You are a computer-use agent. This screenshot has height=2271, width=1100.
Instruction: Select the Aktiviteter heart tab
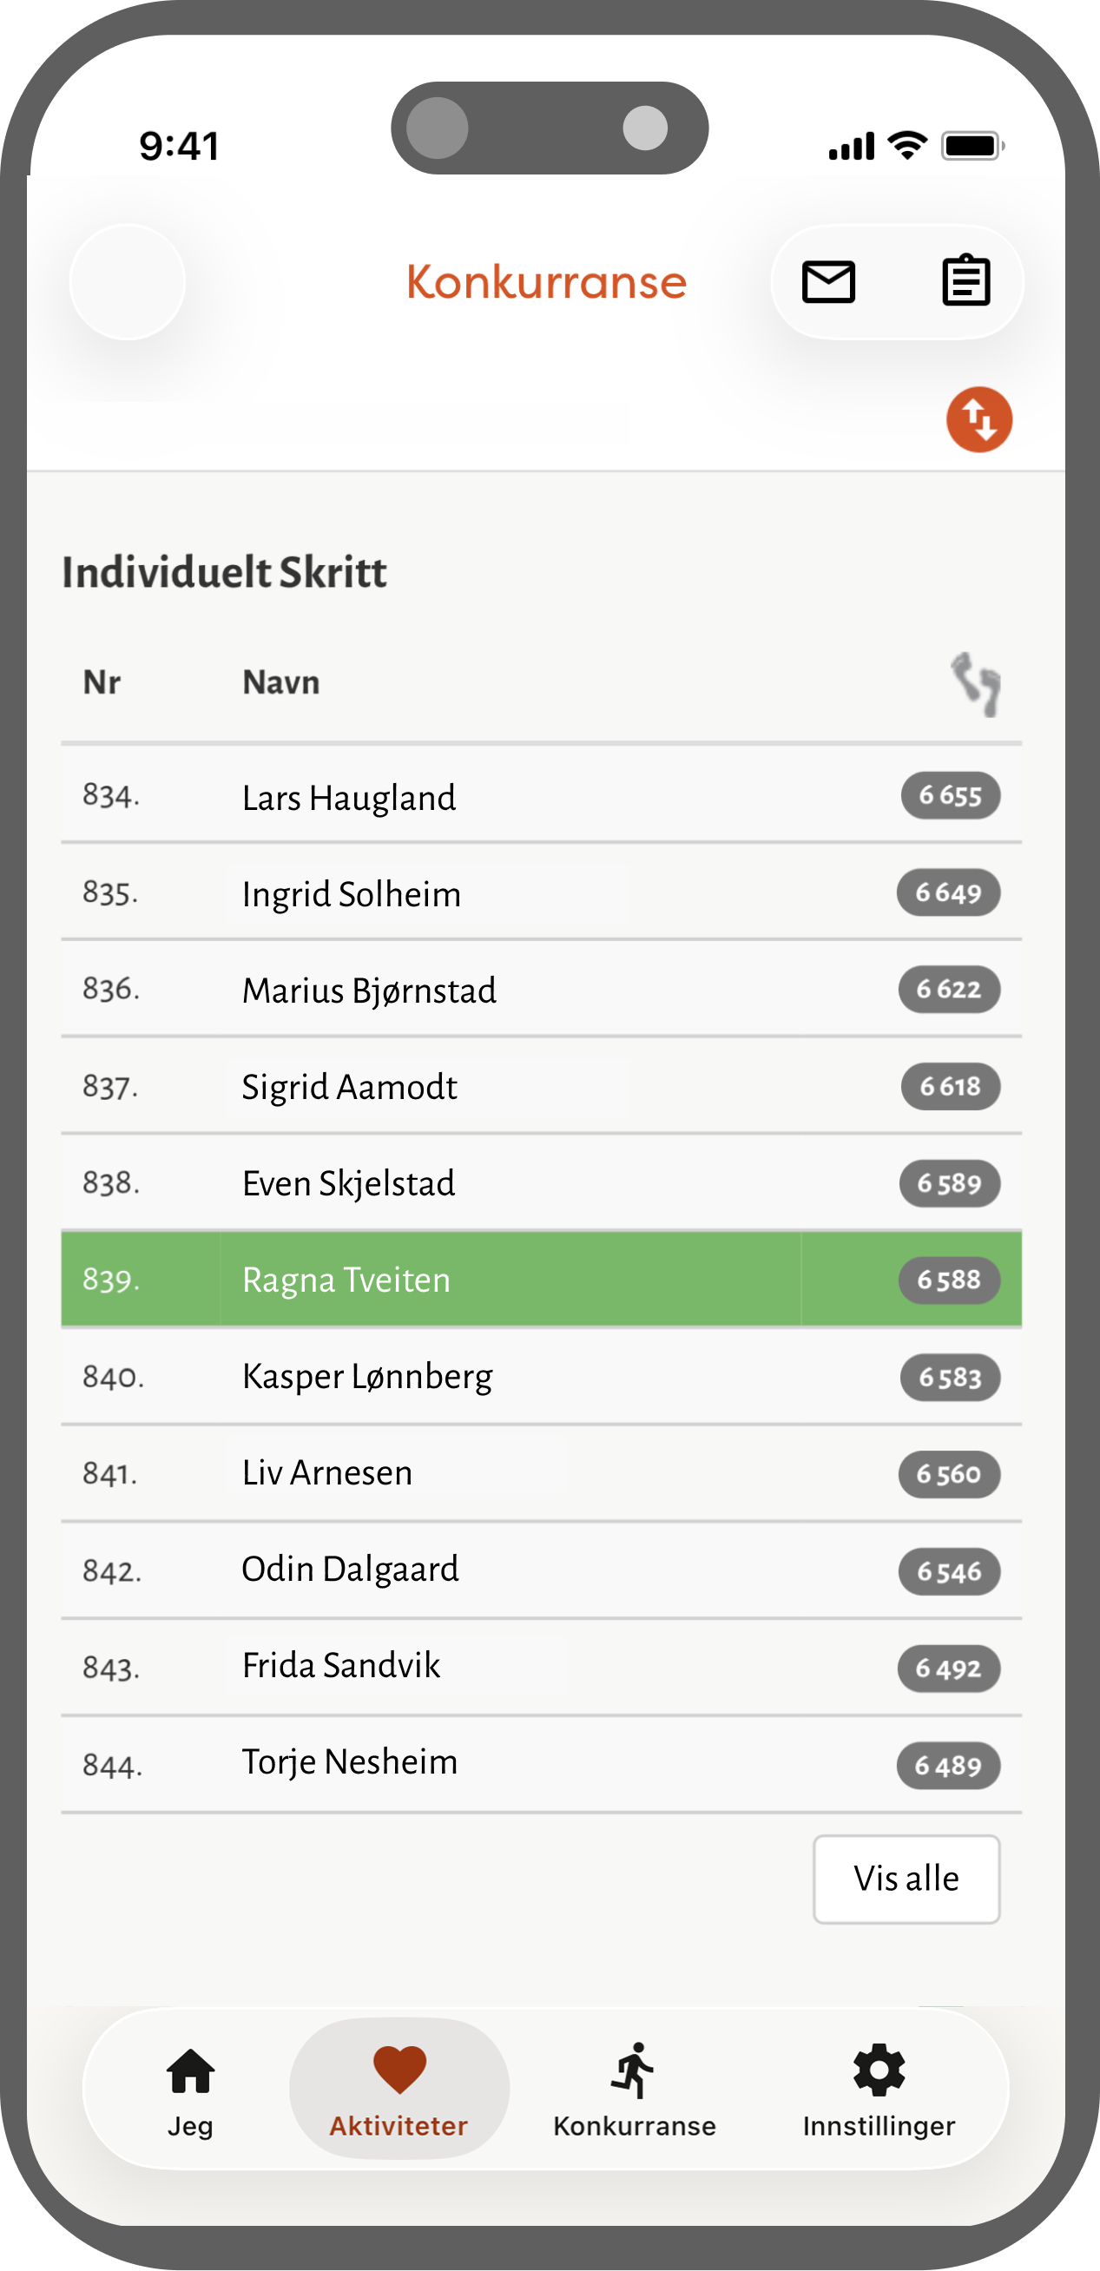pos(399,2088)
